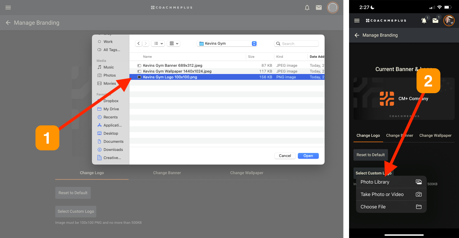Open list view options dropdown
Image resolution: width=459 pixels, height=238 pixels.
tap(158, 44)
